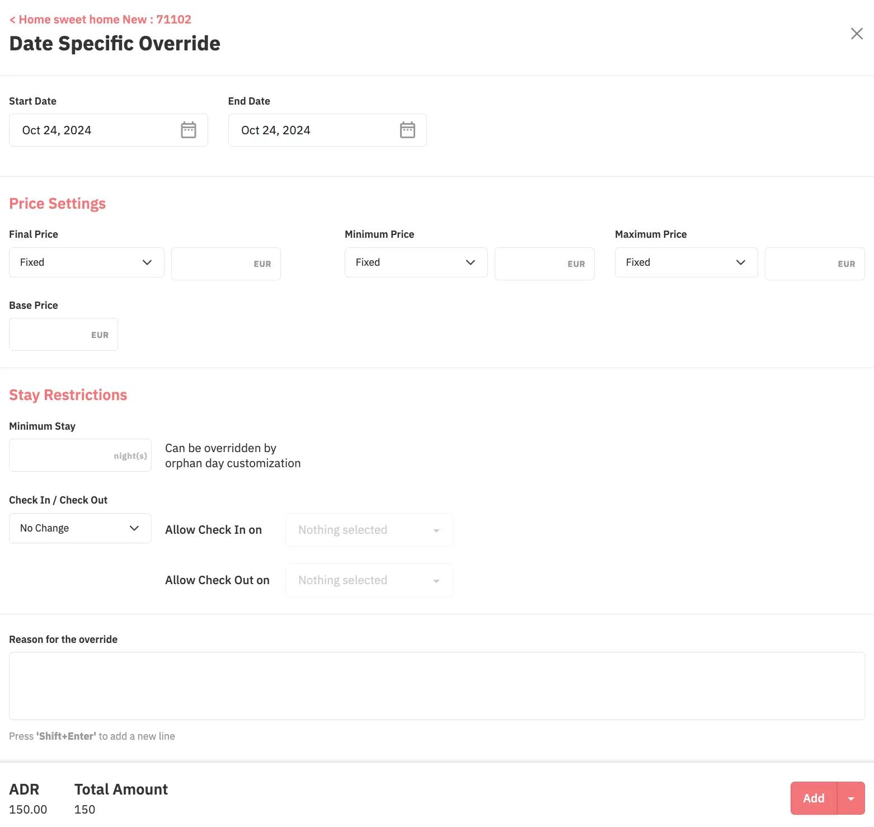The width and height of the screenshot is (874, 827).
Task: Open the Maximum Price type dropdown
Action: pos(687,262)
